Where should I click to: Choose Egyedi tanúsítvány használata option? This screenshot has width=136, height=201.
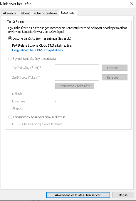pos(10,59)
